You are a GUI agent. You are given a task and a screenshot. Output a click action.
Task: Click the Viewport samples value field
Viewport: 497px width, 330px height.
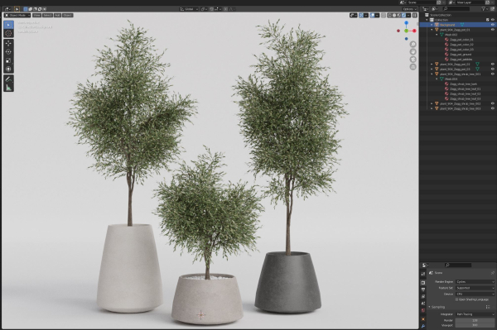point(475,325)
